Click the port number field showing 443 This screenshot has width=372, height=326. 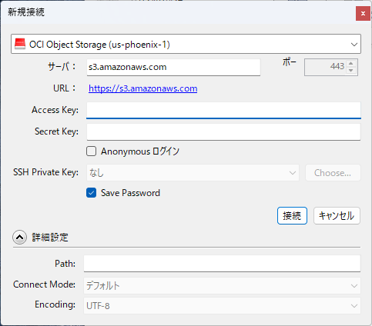[325, 67]
